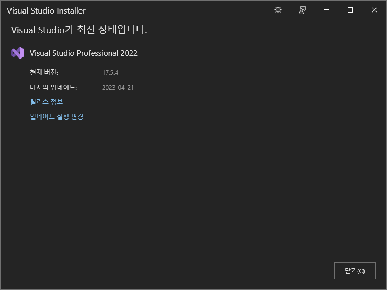Click the 닫기(C) button
This screenshot has width=387, height=290.
point(355,271)
